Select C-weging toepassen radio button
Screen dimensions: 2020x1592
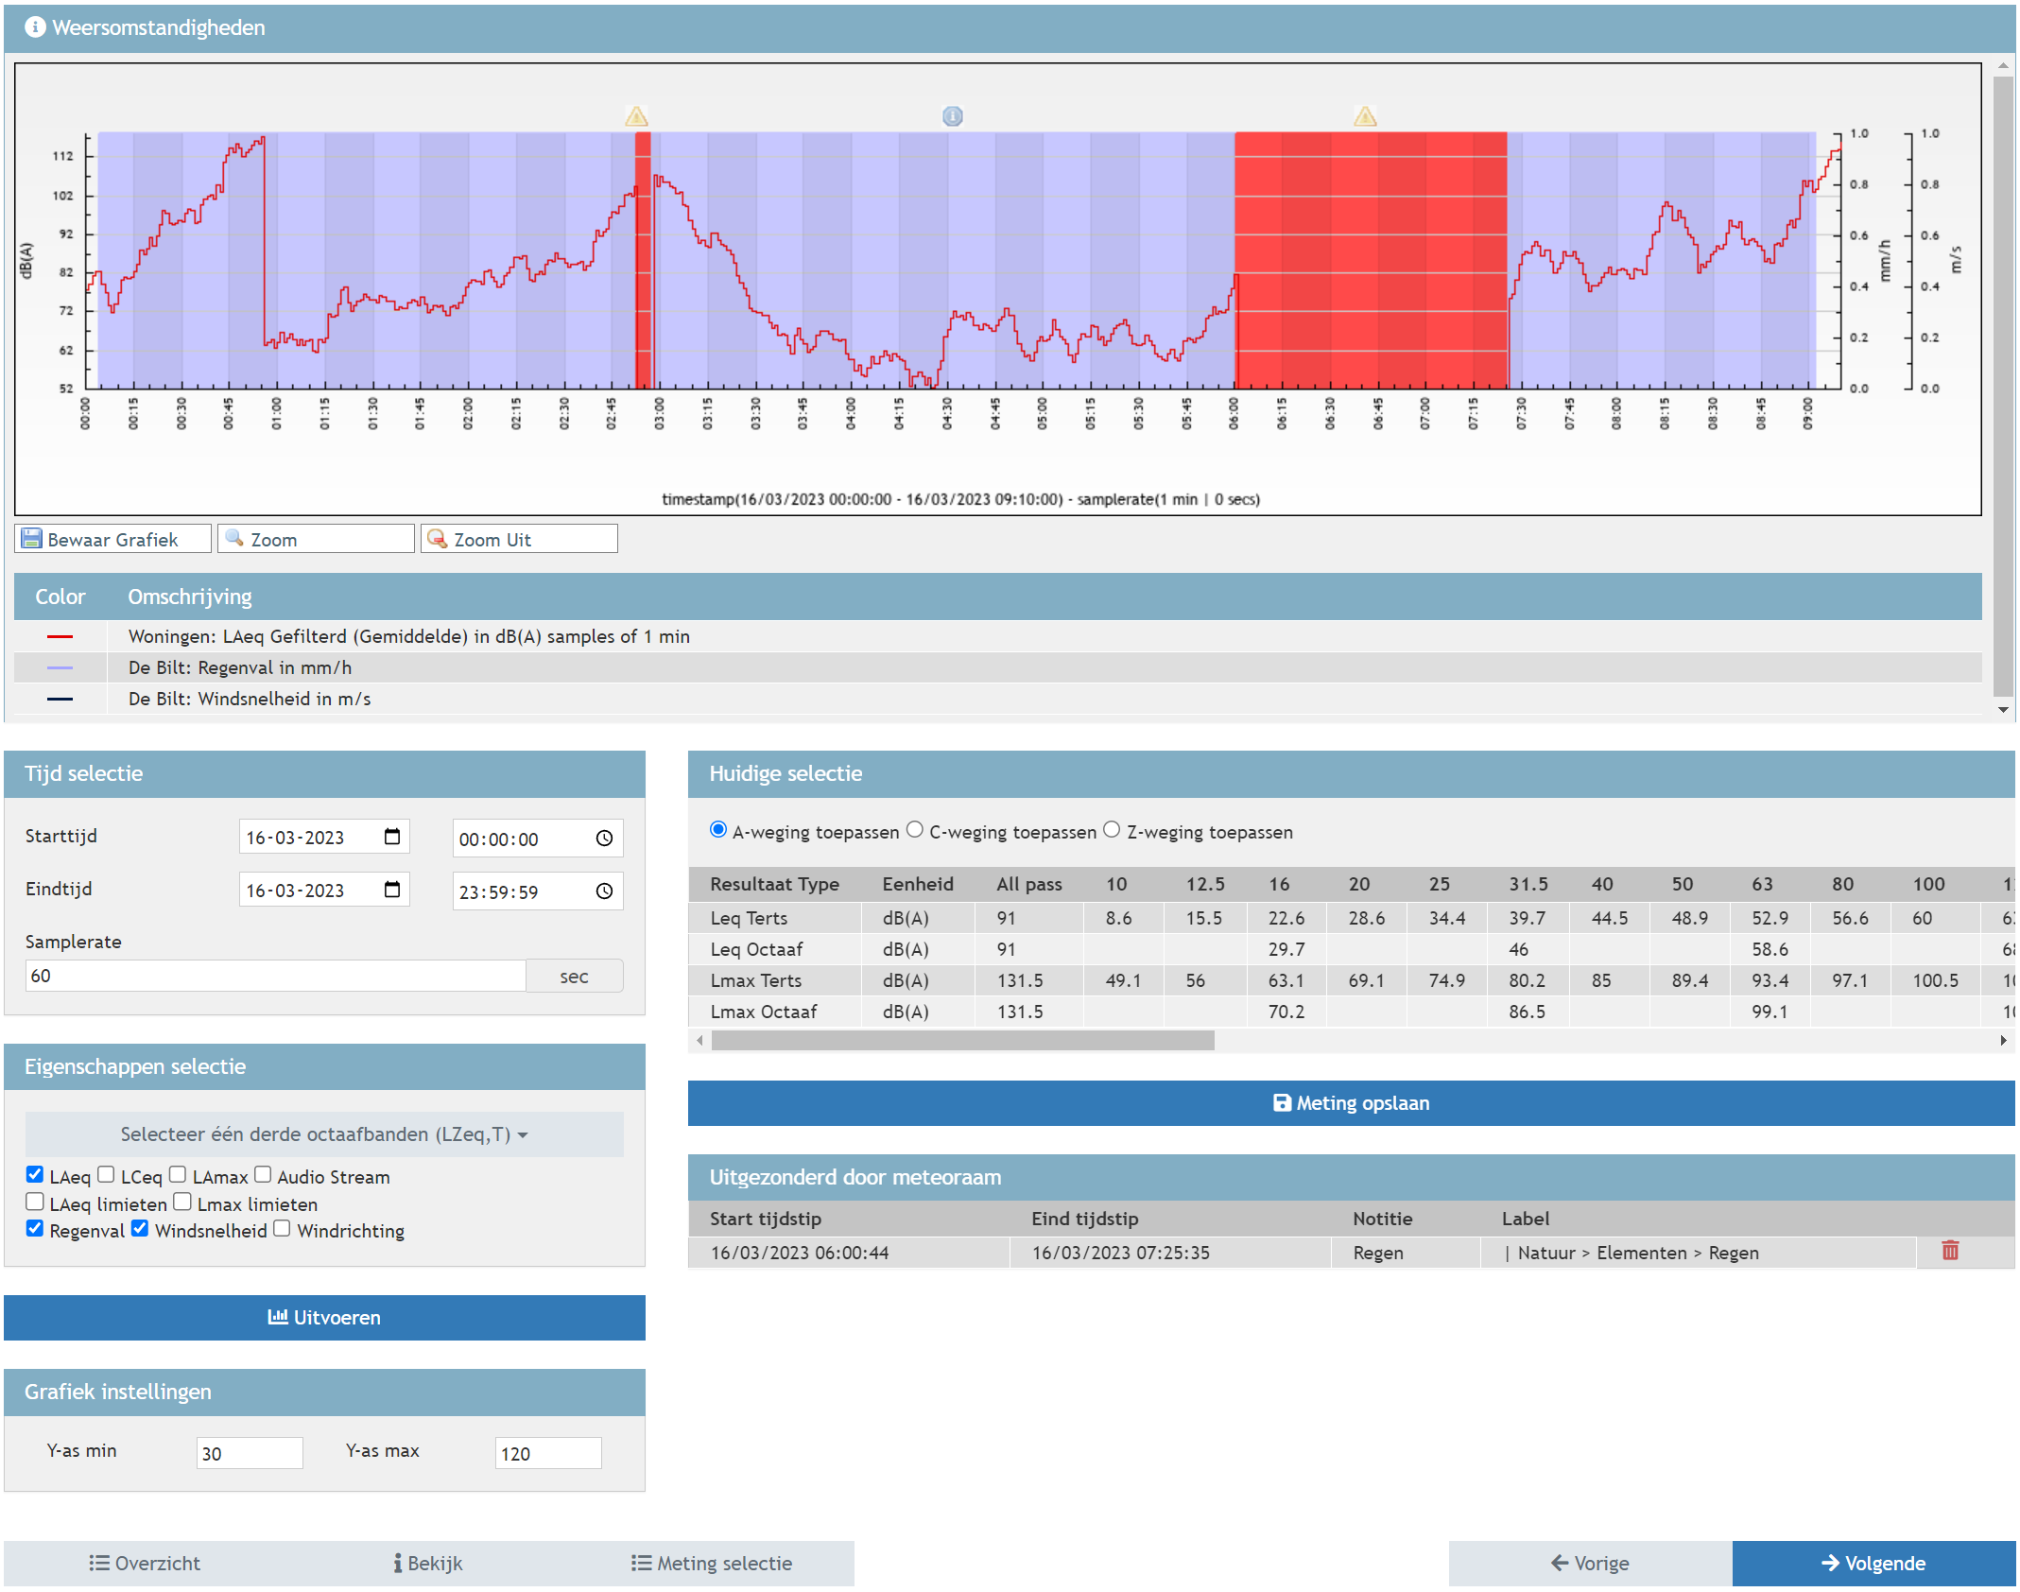tap(914, 830)
